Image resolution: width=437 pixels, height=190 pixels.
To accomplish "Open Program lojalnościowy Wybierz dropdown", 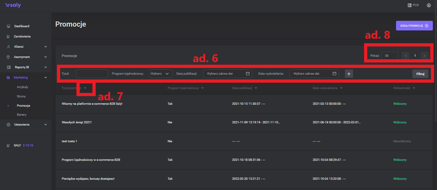I will [x=161, y=74].
